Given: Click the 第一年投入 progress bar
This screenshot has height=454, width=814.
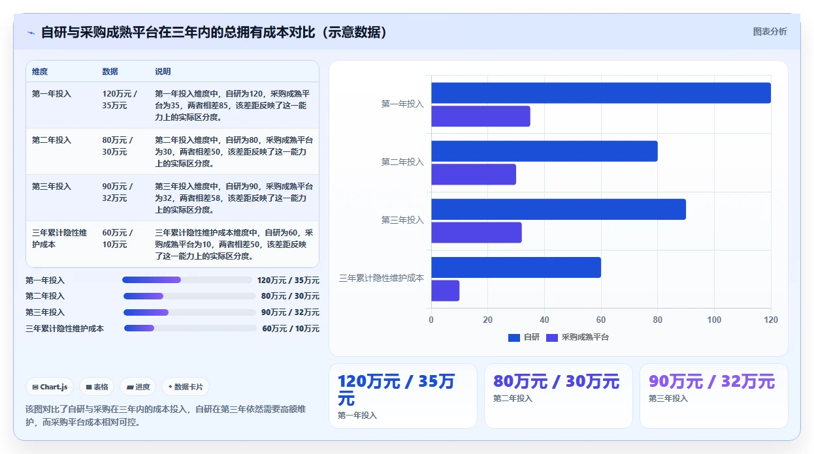Looking at the screenshot, I should tap(187, 280).
